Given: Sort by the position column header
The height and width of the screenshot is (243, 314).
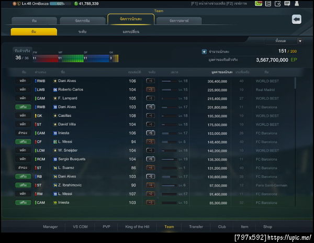Looking at the screenshot, I should click(x=40, y=72).
